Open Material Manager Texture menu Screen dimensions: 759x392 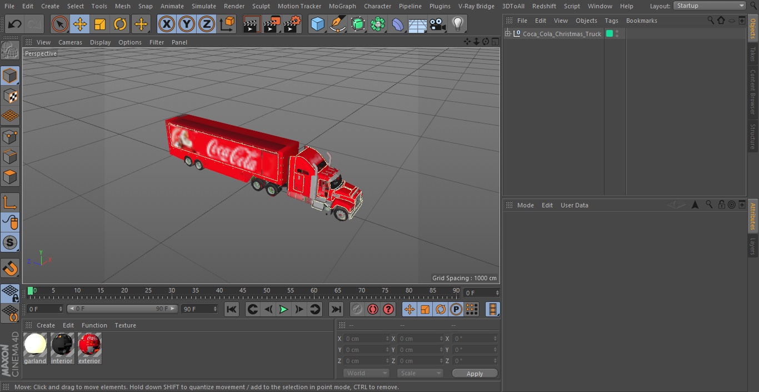coord(125,325)
